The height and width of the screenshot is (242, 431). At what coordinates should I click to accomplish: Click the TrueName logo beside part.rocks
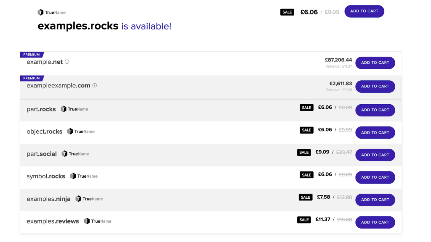point(74,109)
